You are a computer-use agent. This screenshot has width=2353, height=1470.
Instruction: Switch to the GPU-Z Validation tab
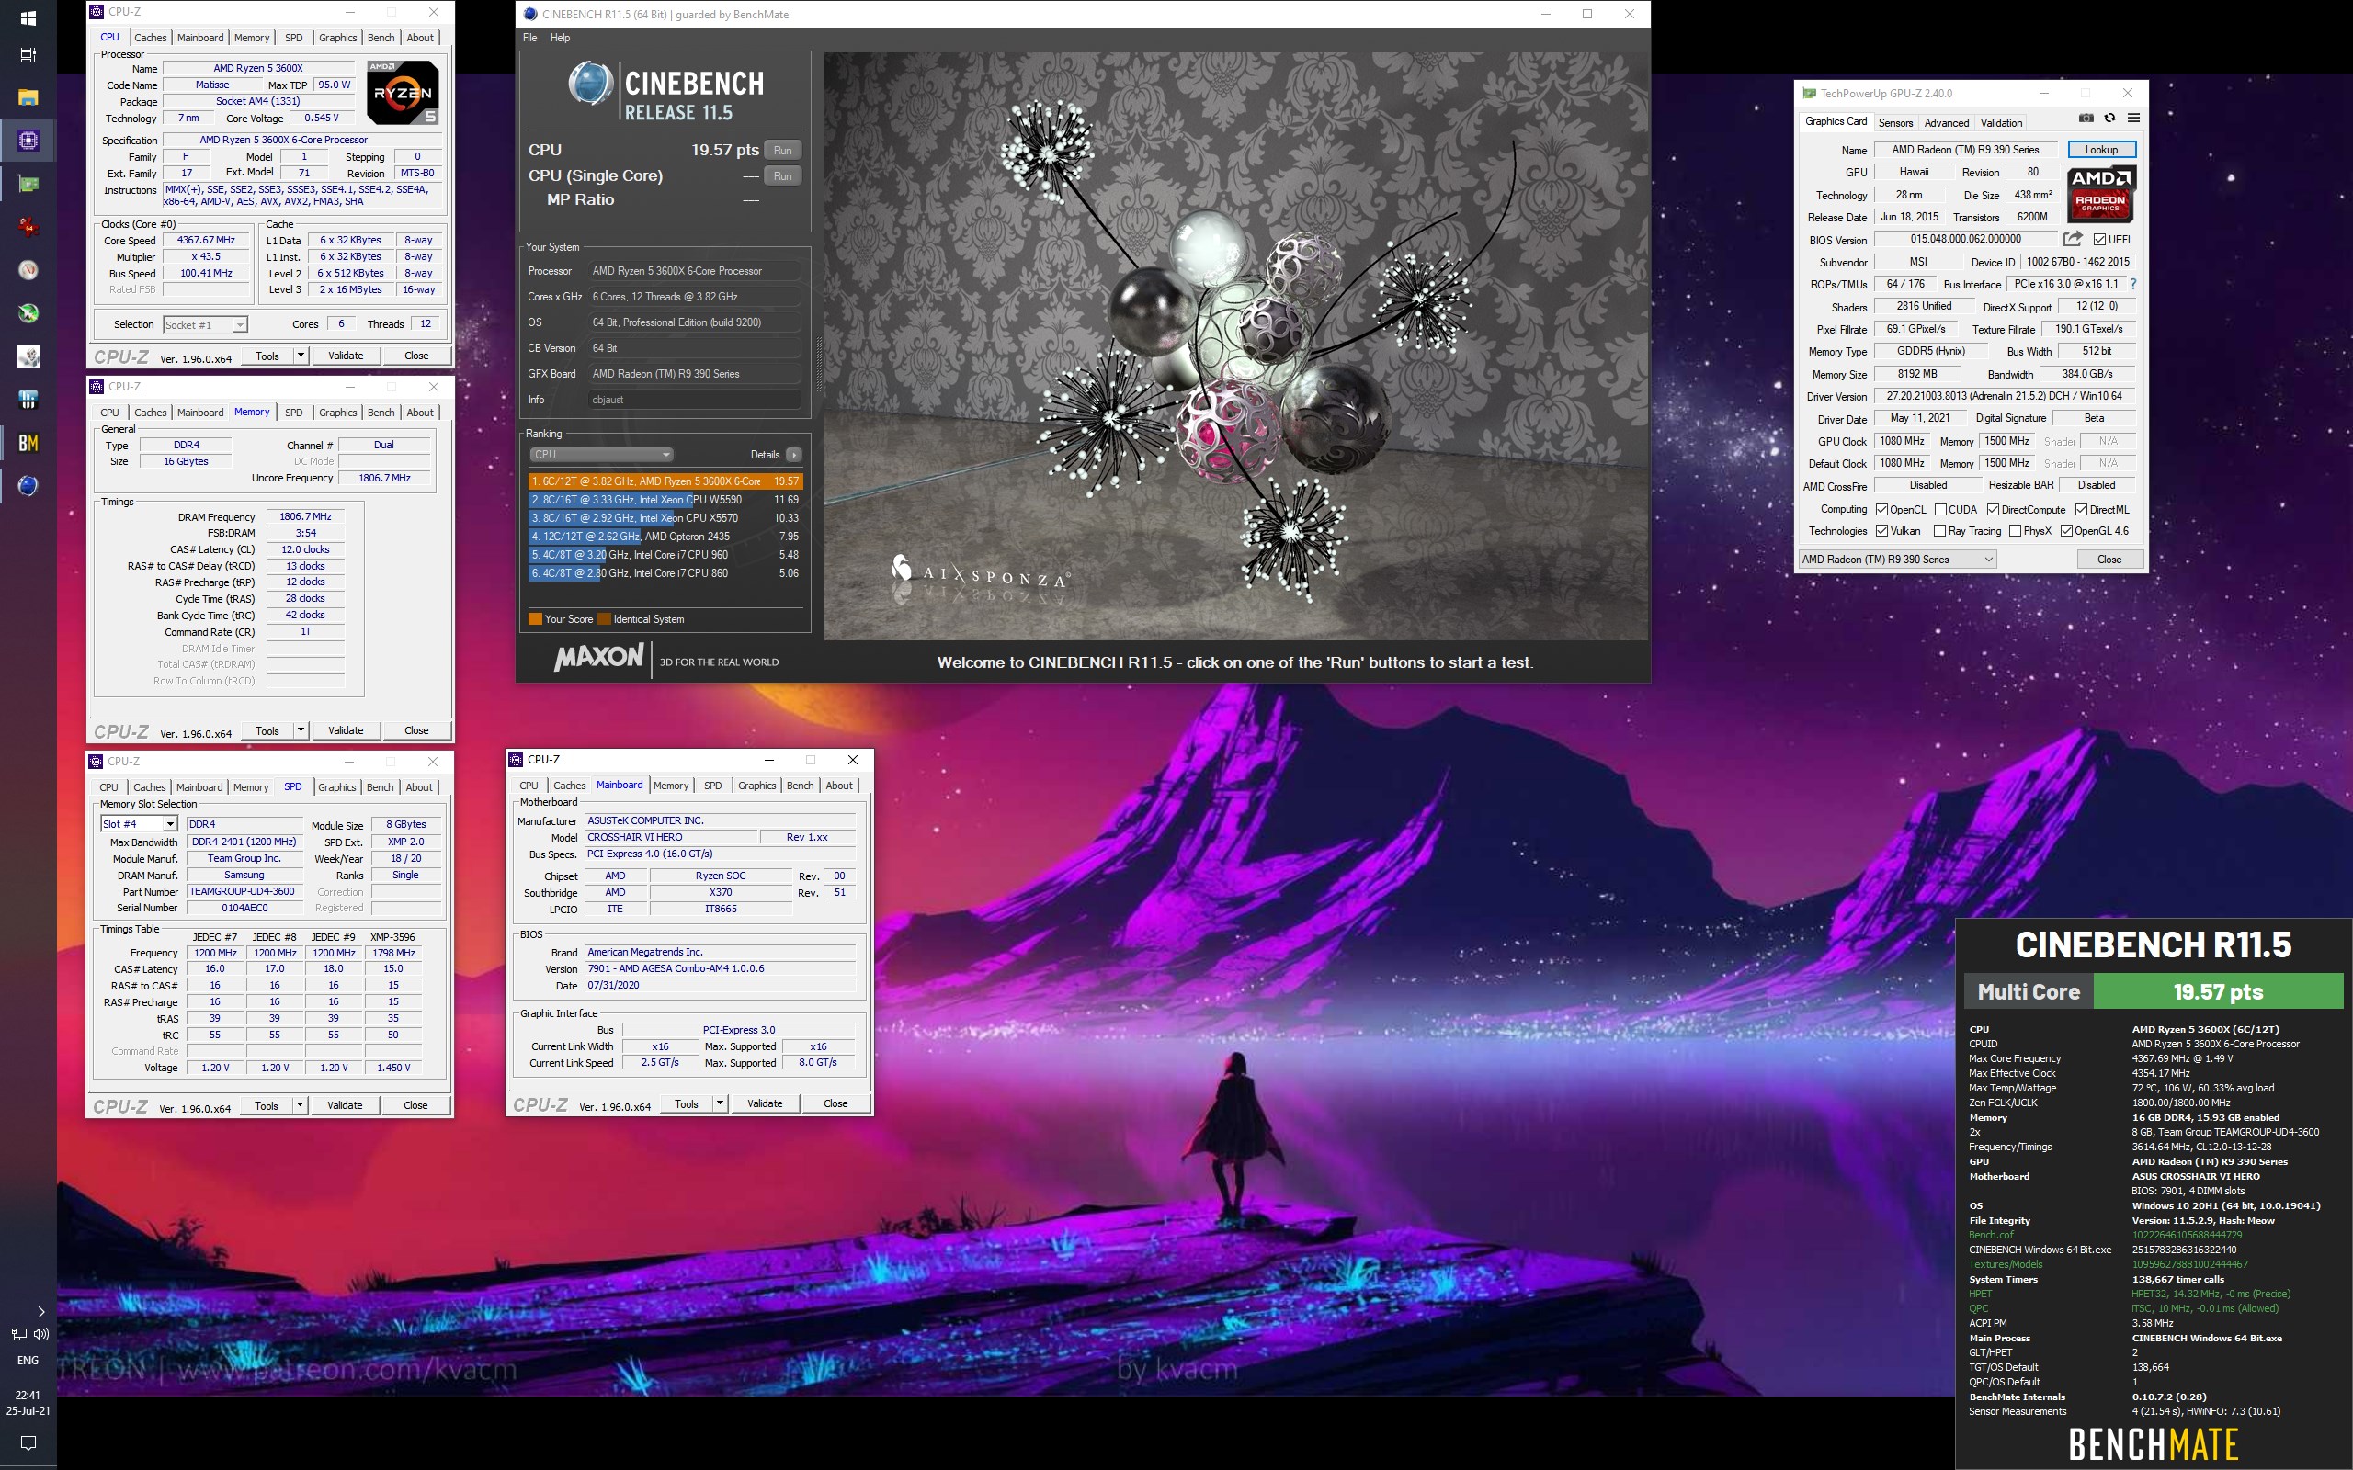2001,122
